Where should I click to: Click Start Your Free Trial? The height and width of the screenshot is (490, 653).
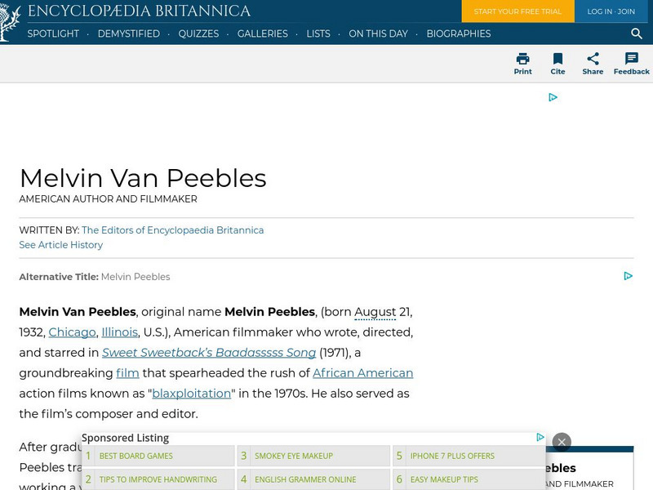coord(518,12)
